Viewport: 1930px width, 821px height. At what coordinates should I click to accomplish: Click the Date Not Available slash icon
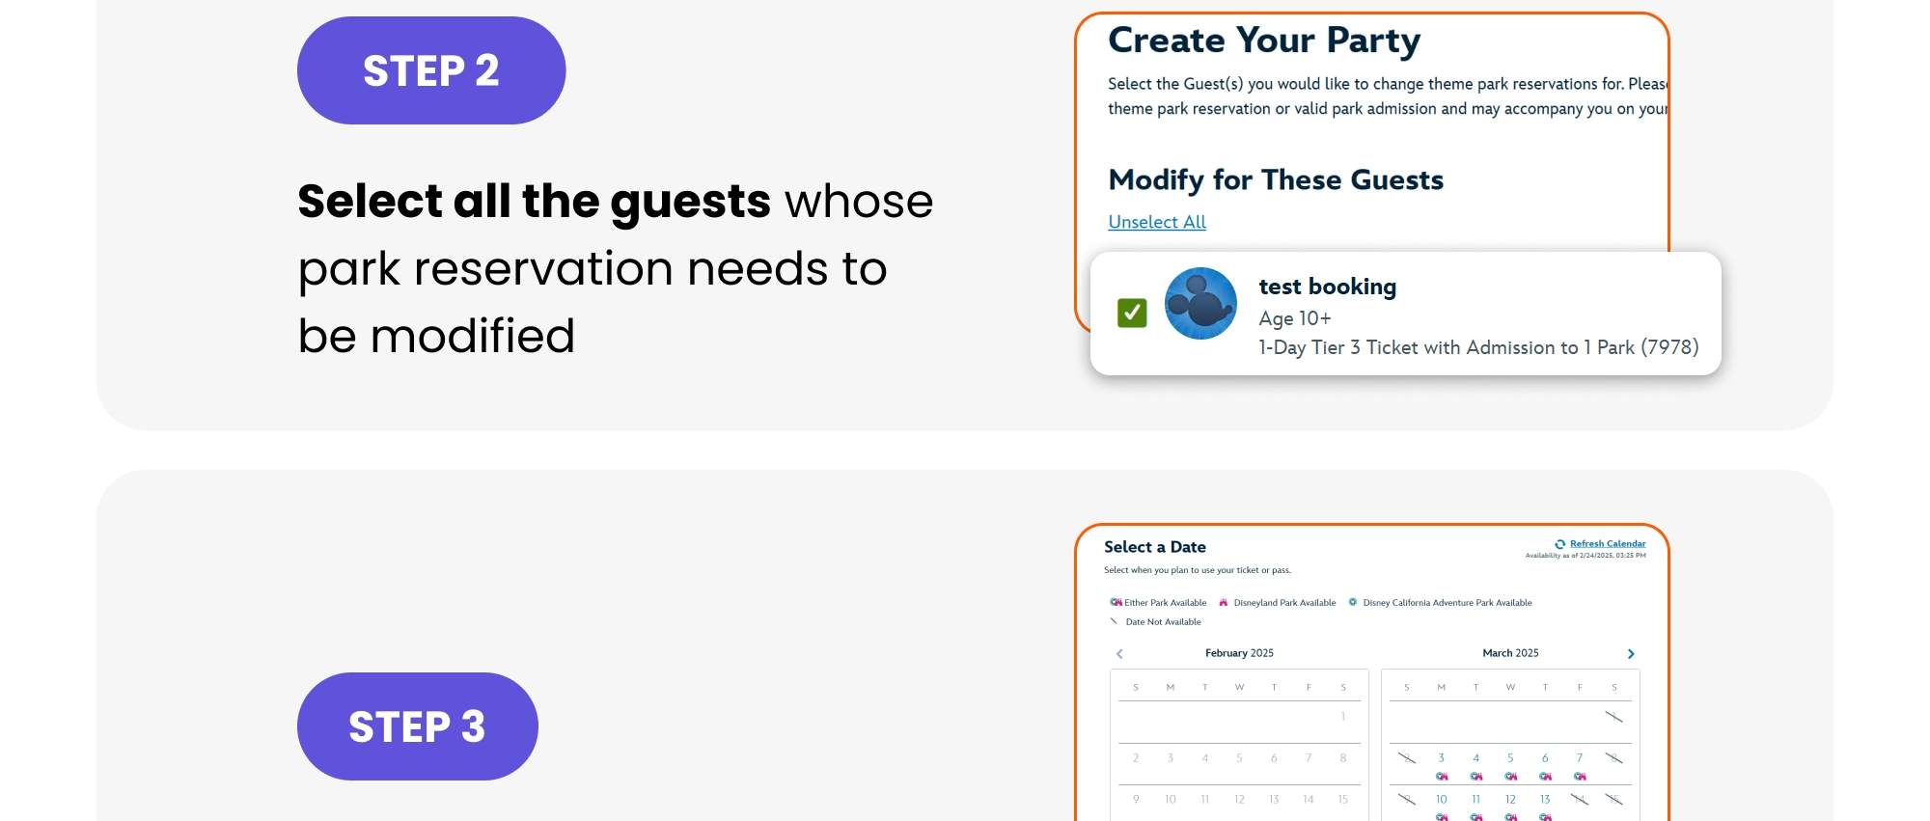point(1114,621)
